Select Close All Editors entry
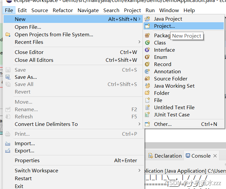 coord(73,60)
